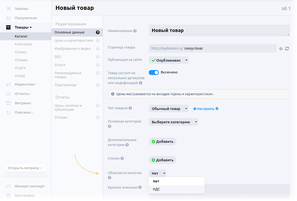Click the Настроить link
Image resolution: width=297 pixels, height=201 pixels.
click(x=206, y=109)
